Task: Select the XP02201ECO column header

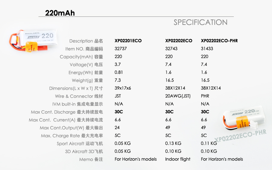Action: (128, 41)
